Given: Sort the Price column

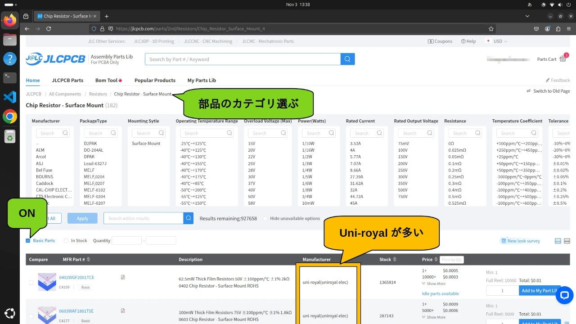Looking at the screenshot, I should pyautogui.click(x=436, y=259).
